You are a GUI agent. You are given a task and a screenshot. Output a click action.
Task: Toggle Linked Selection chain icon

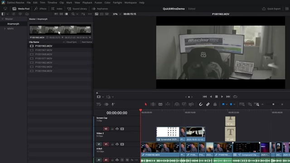(208, 105)
